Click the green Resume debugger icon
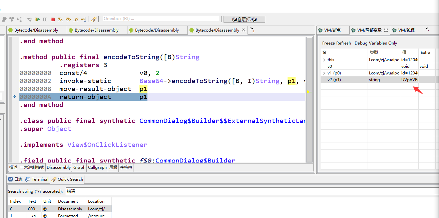439x218 pixels. click(38, 19)
